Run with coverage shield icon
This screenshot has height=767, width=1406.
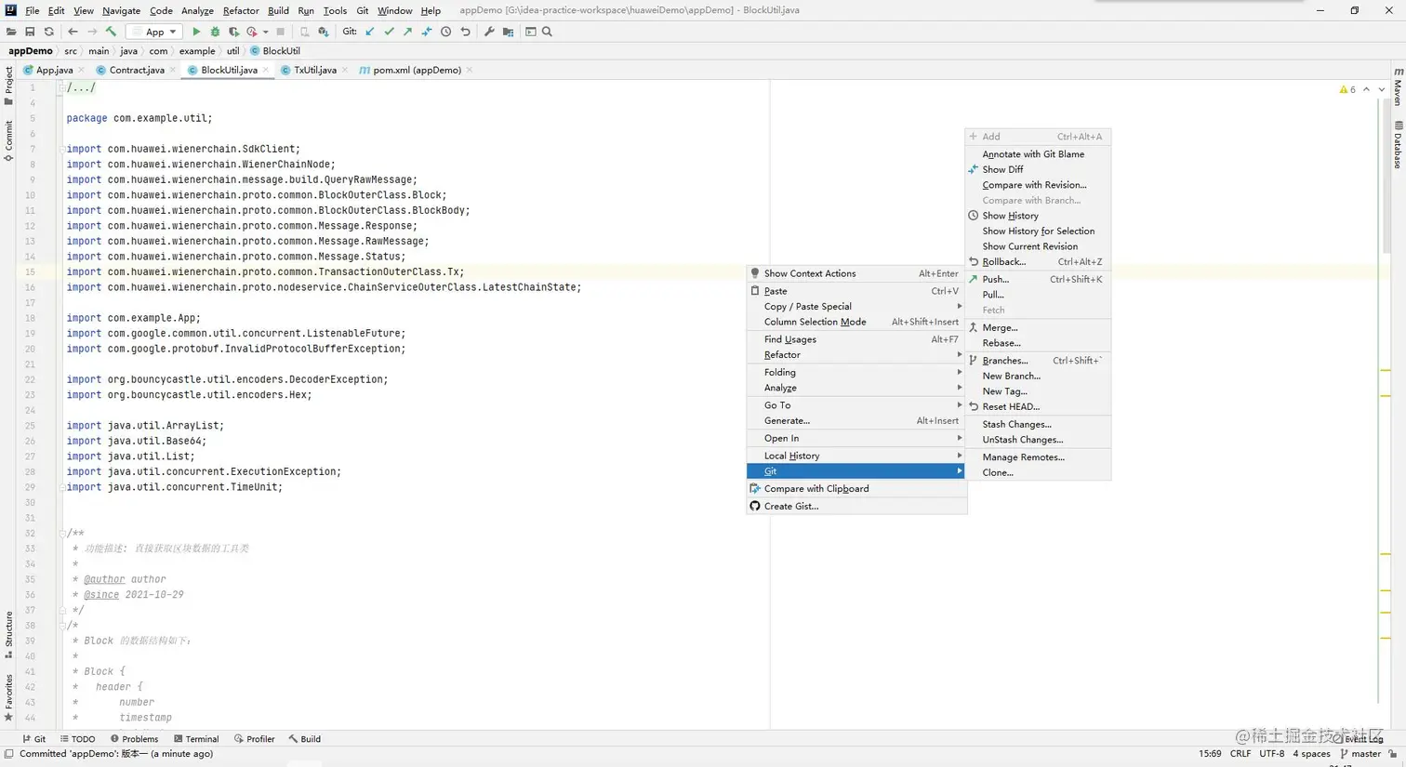[233, 32]
